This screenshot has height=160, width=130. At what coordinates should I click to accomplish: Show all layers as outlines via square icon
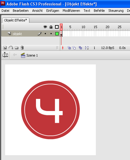pyautogui.click(x=57, y=27)
